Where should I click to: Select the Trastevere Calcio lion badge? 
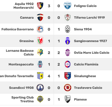click(x=68, y=88)
